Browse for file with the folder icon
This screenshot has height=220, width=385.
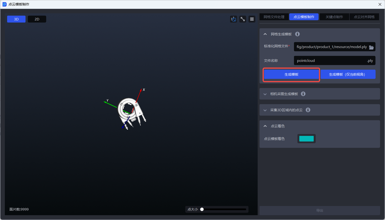pyautogui.click(x=371, y=47)
